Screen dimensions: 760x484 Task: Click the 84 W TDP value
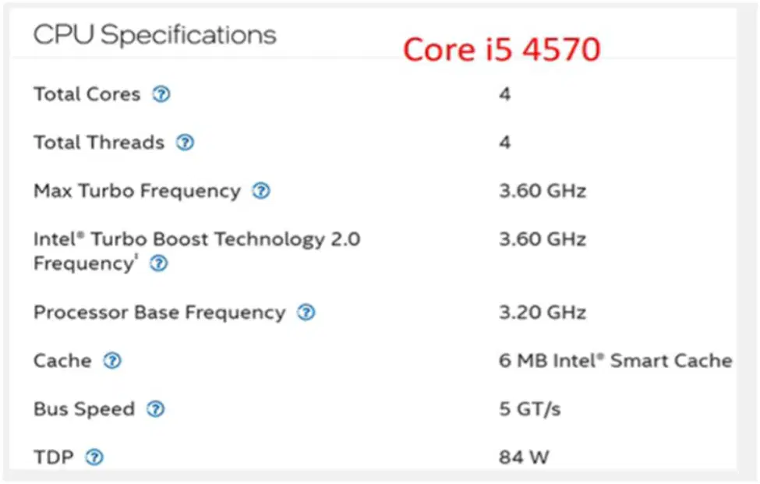tap(524, 458)
